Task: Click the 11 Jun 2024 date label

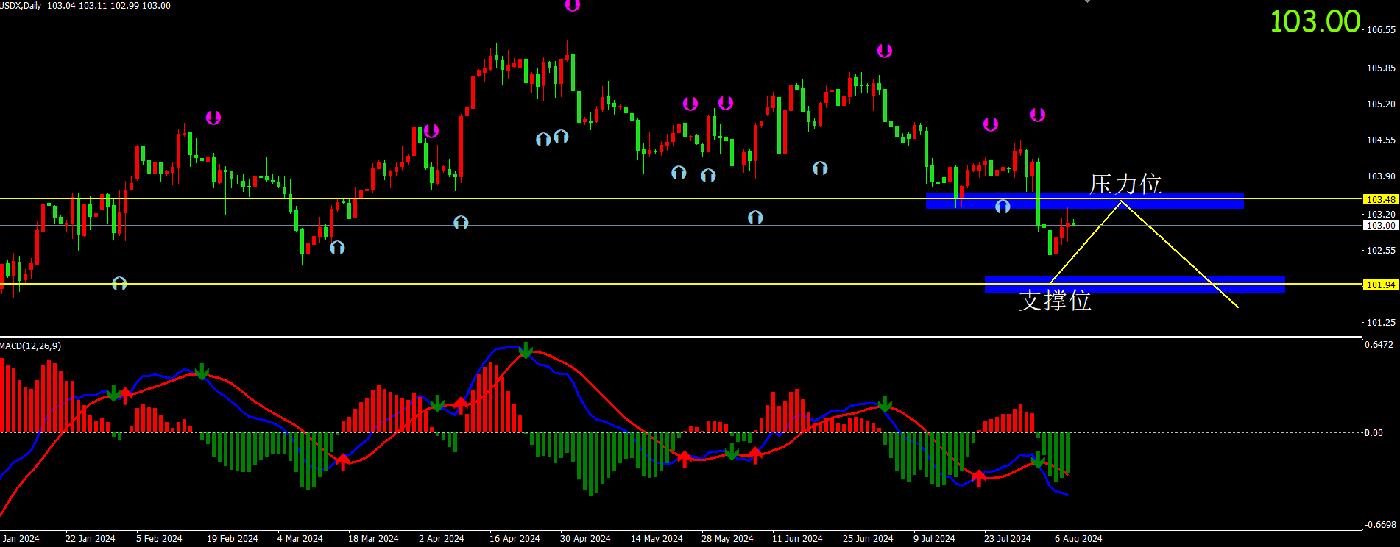Action: point(797,539)
